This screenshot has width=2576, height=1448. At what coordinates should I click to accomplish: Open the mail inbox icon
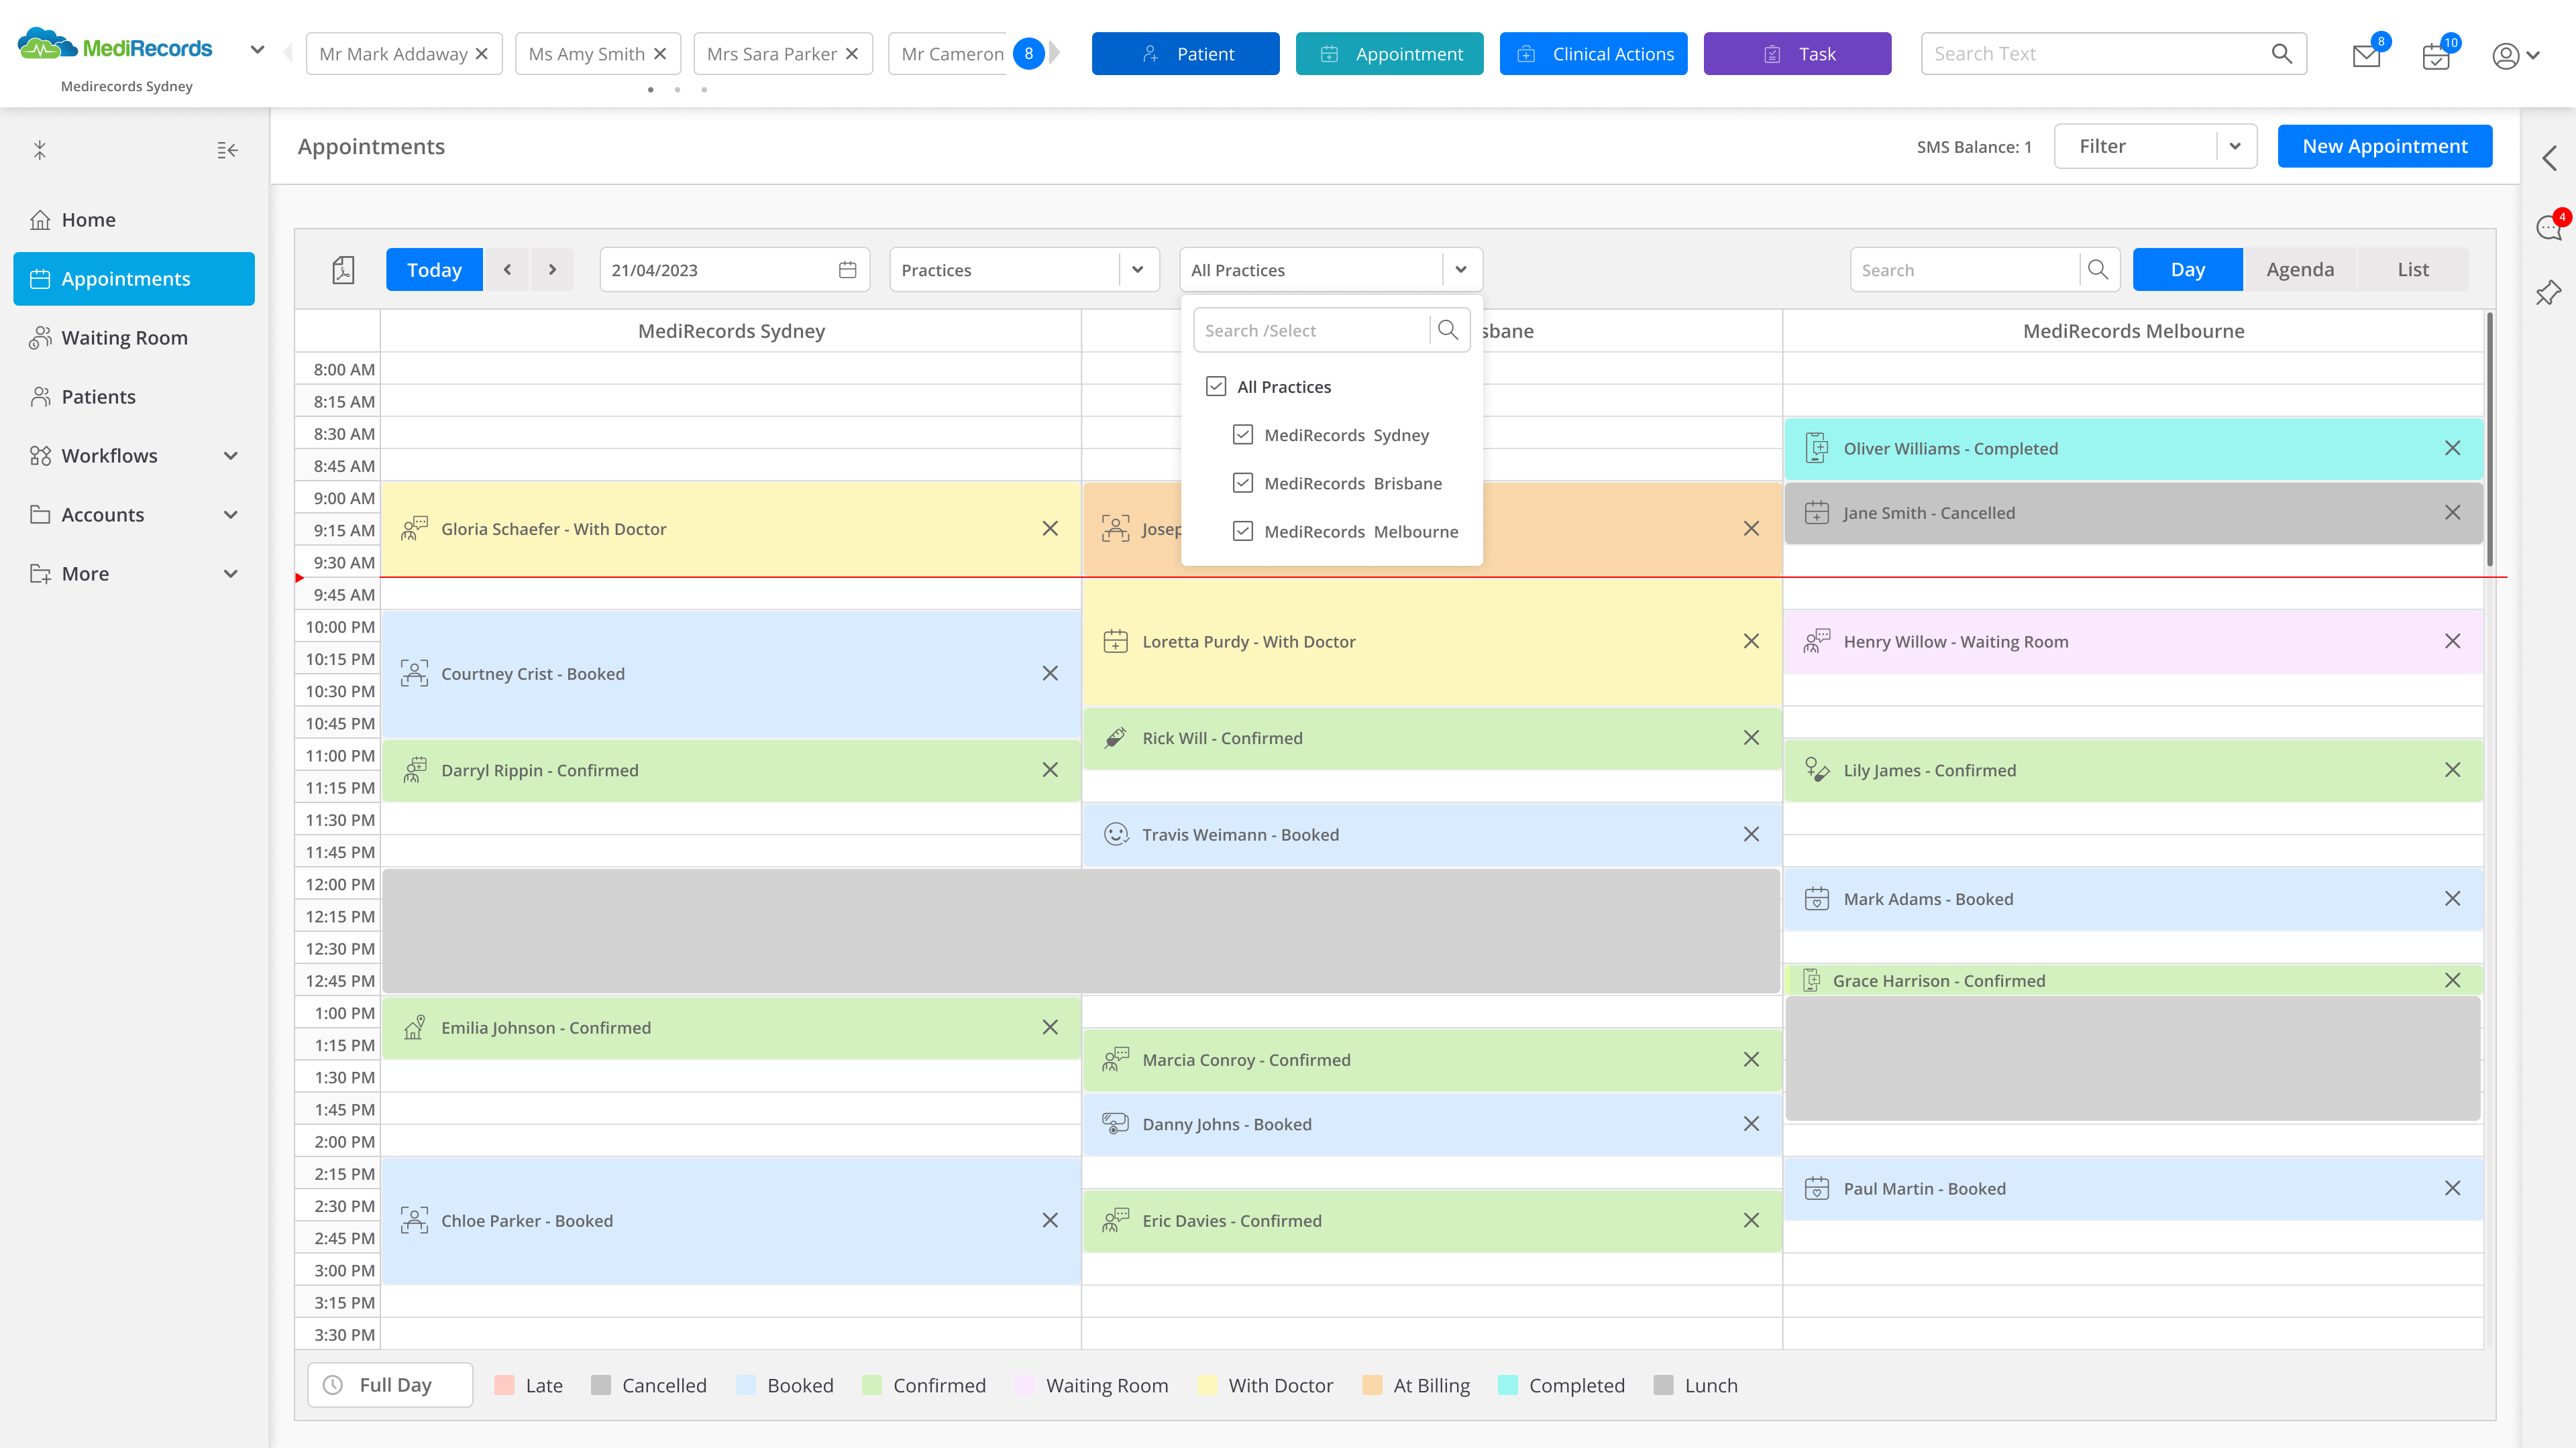pos(2366,56)
